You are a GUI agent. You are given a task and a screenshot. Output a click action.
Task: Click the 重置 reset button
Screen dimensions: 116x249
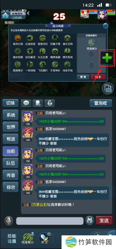[x=83, y=77]
